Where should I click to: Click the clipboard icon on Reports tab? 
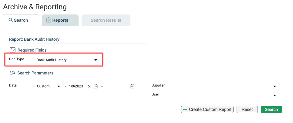pos(49,20)
